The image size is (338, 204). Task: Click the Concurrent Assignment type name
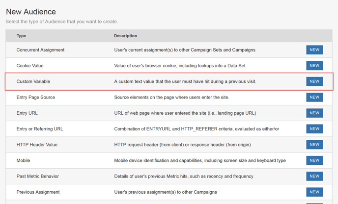[x=40, y=50]
